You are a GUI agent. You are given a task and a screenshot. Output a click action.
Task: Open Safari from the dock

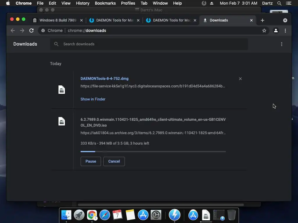[105, 215]
